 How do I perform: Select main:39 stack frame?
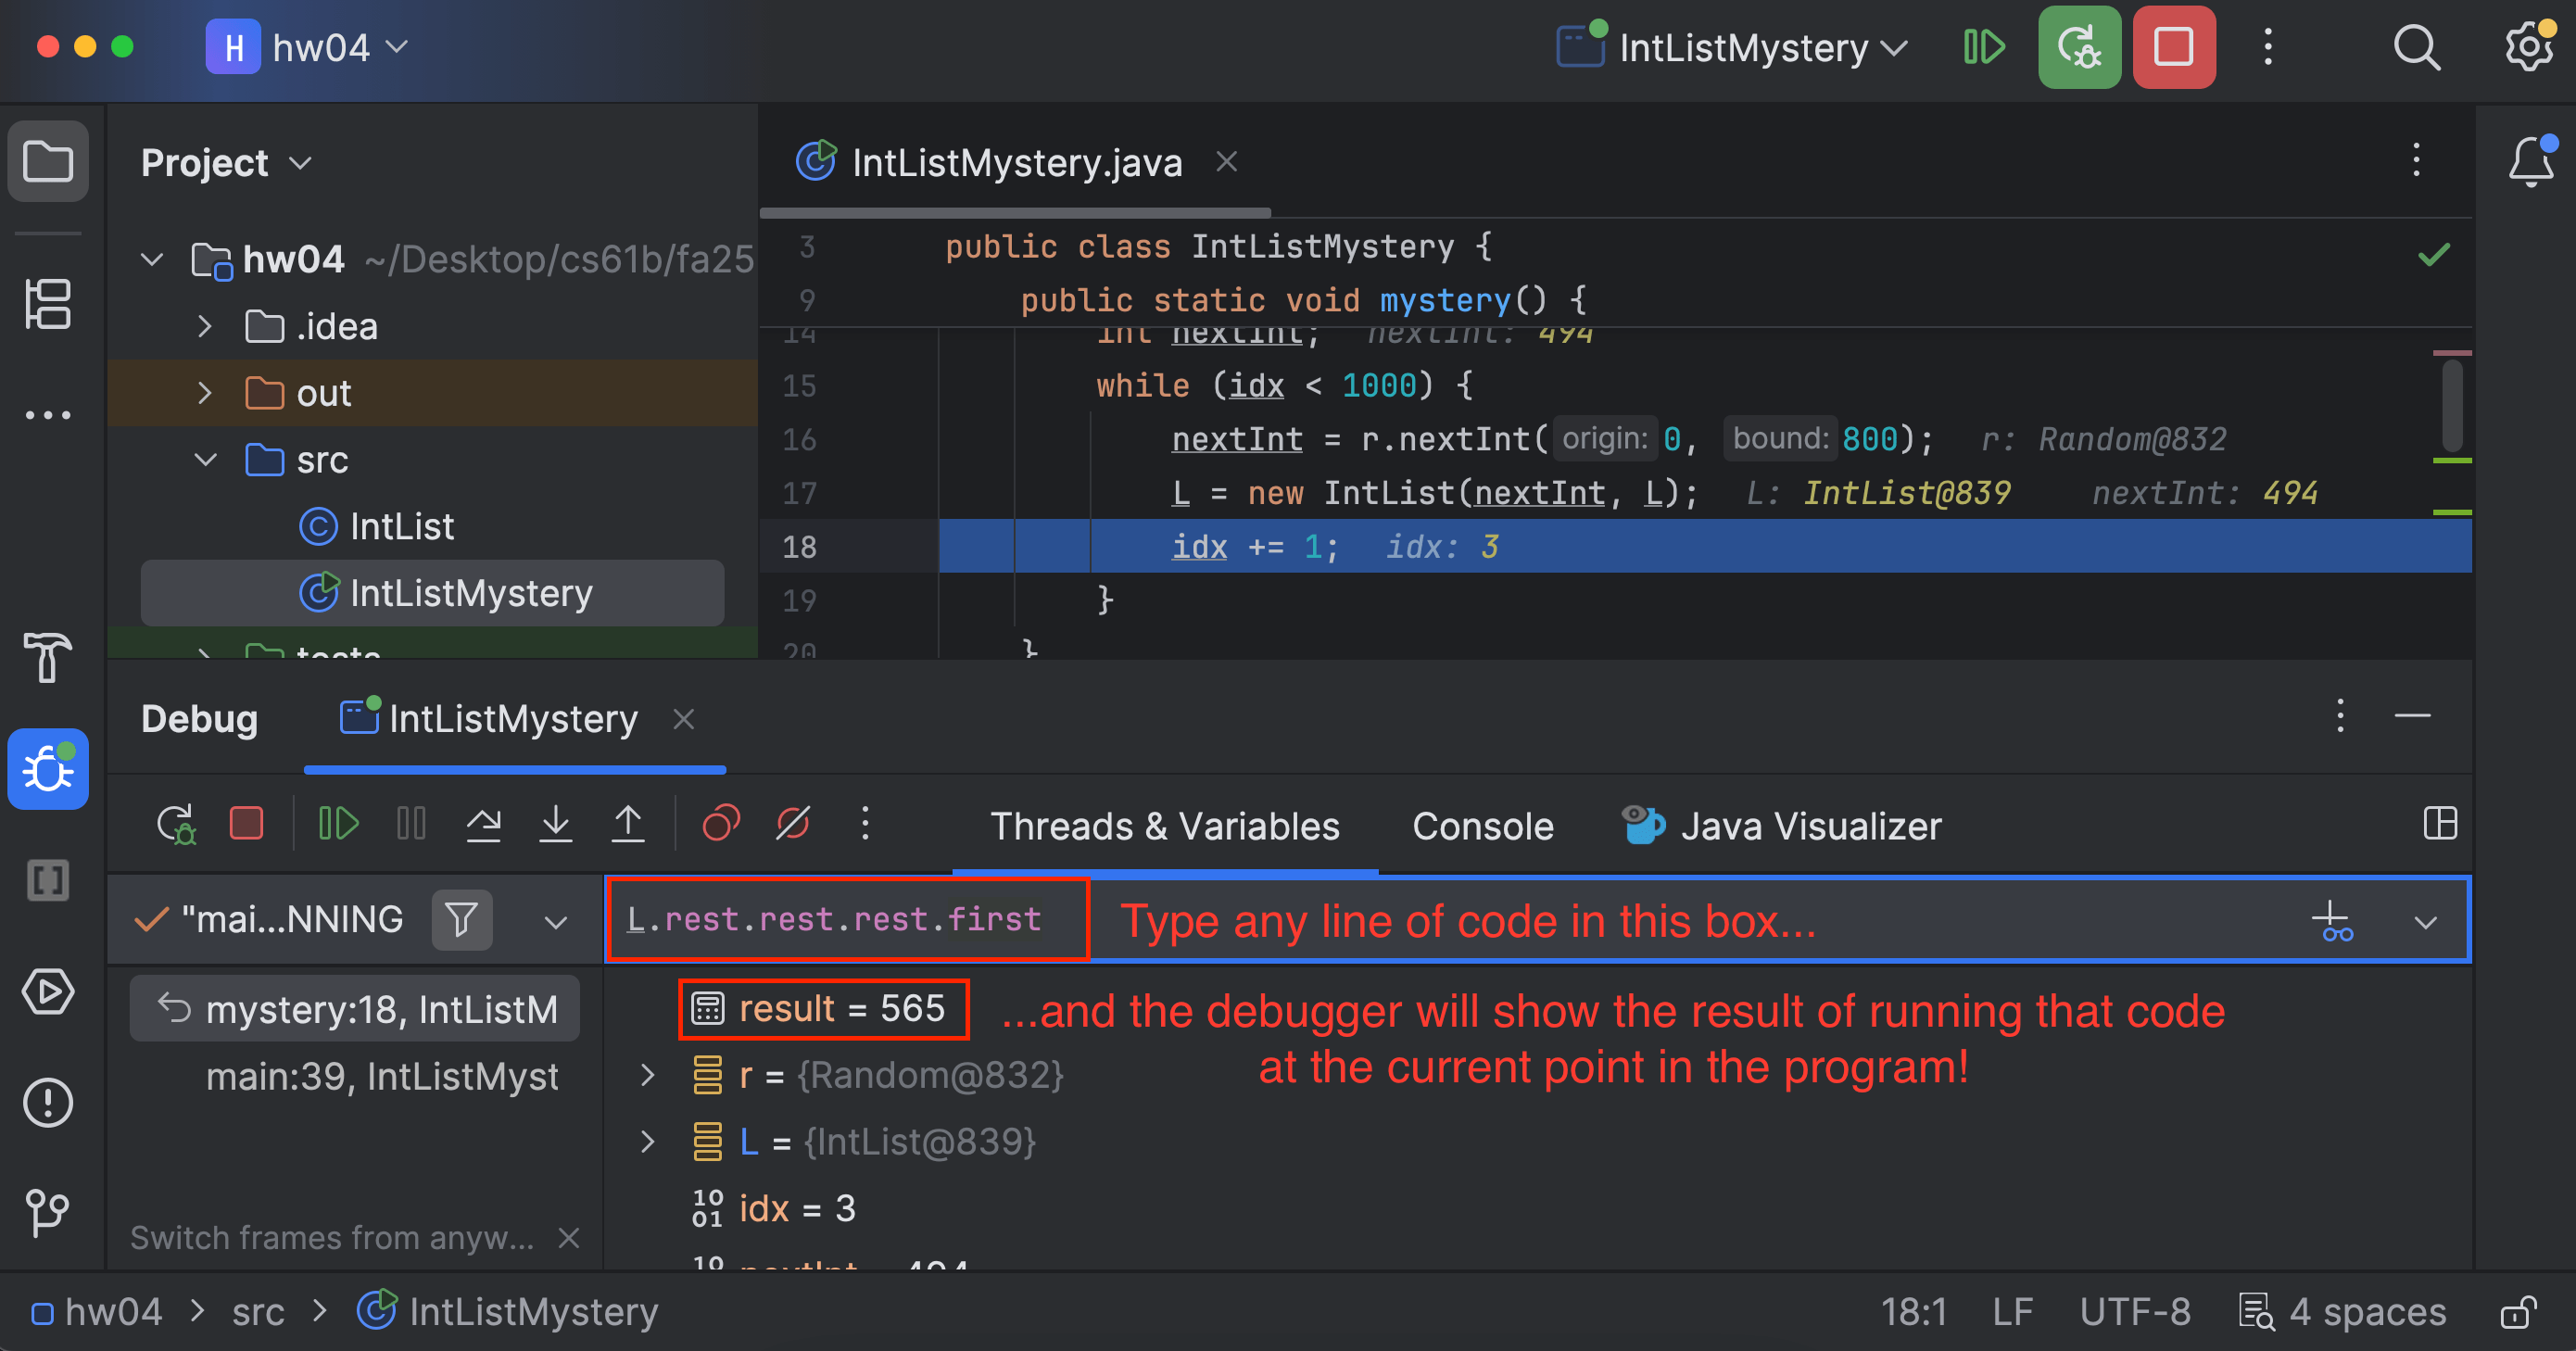380,1077
